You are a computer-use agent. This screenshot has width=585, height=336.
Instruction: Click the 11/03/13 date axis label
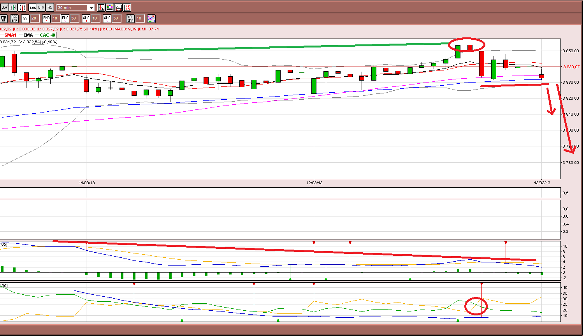pos(87,183)
